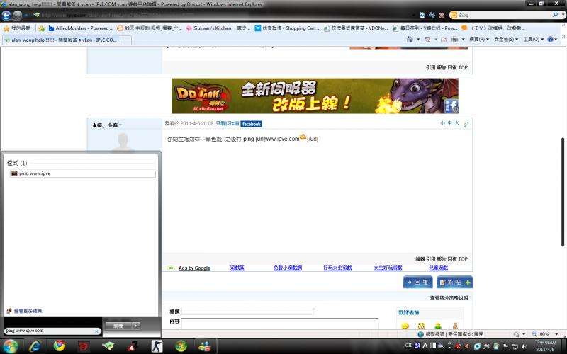The width and height of the screenshot is (567, 354).
Task: Click the Counter-Strike taskbar icon
Action: pos(156,346)
